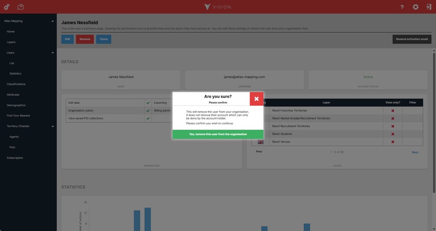Open the map pin icon in header
Viewport: 436px width, 231px height.
(20, 7)
